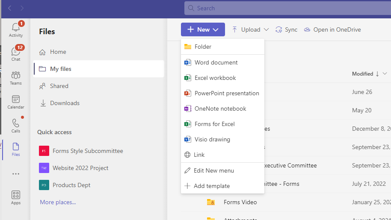Open Products Dept quick access
This screenshot has height=220, width=391.
(65, 185)
